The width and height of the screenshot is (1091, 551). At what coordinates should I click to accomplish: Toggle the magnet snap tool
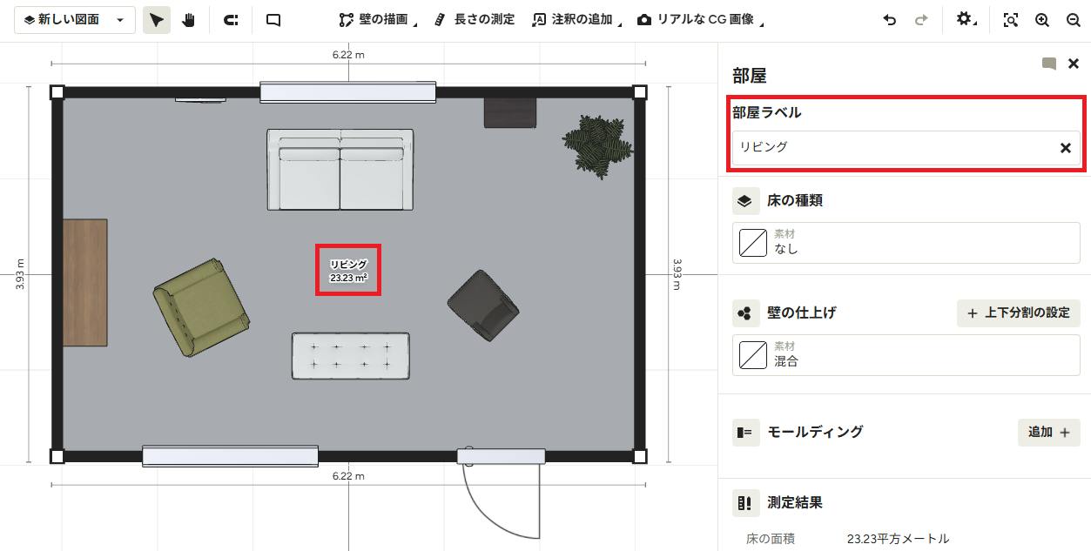[231, 19]
